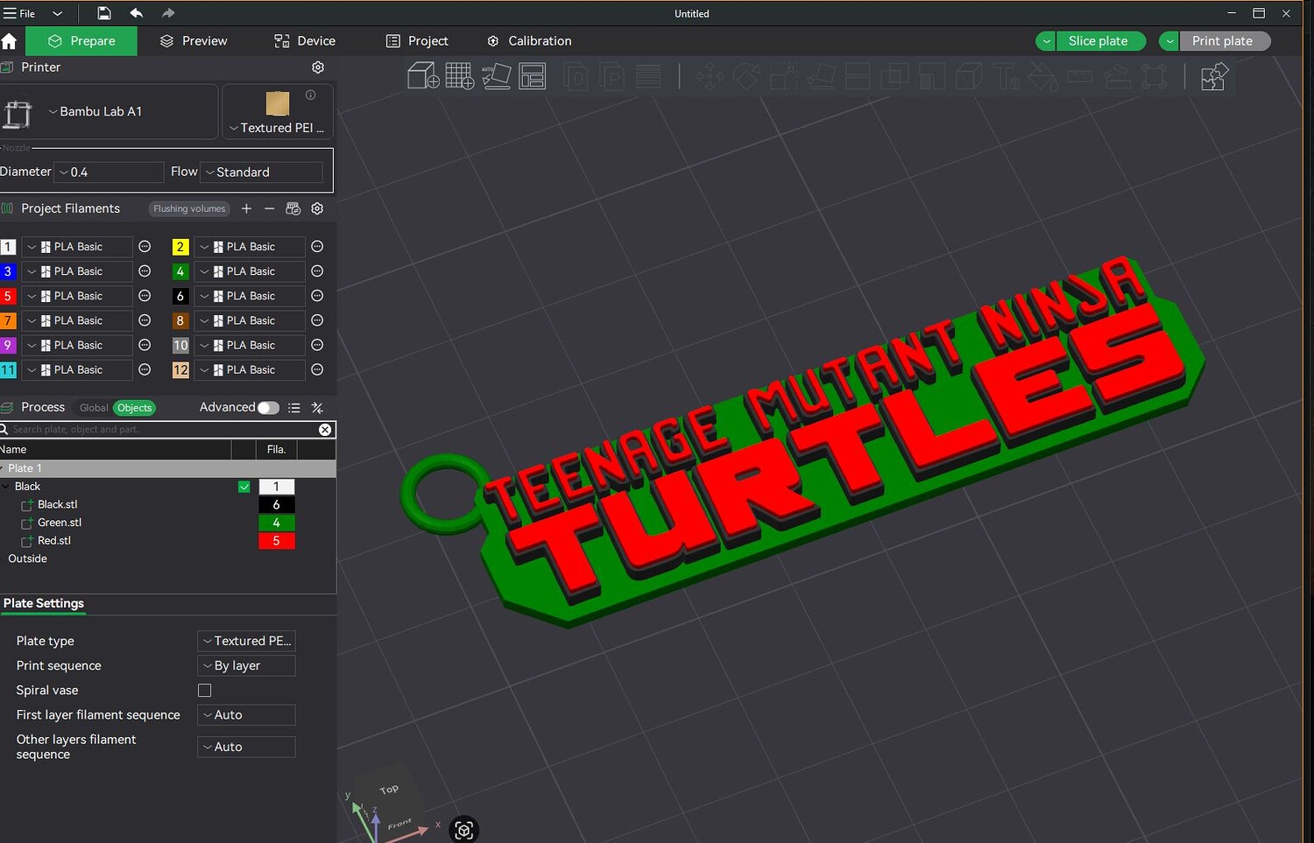Image resolution: width=1314 pixels, height=843 pixels.
Task: Click the Save project disk icon
Action: (103, 13)
